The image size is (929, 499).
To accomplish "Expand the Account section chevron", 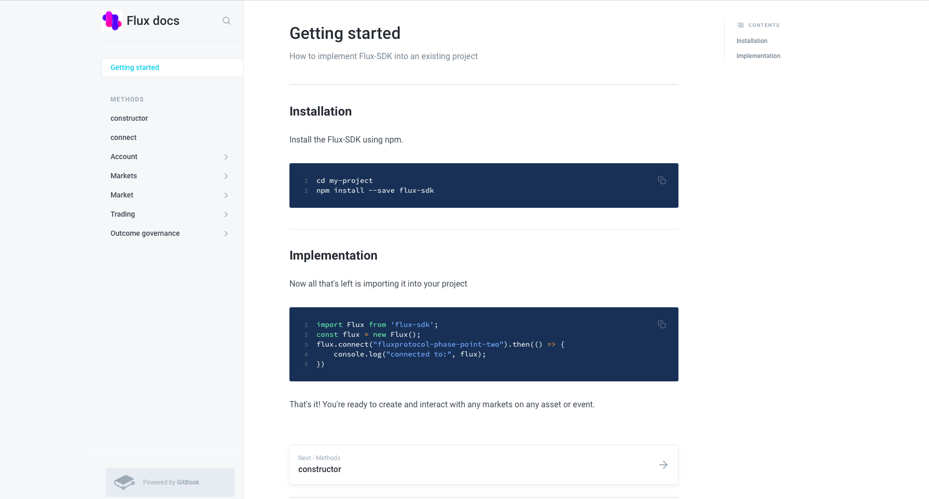I will [x=226, y=157].
